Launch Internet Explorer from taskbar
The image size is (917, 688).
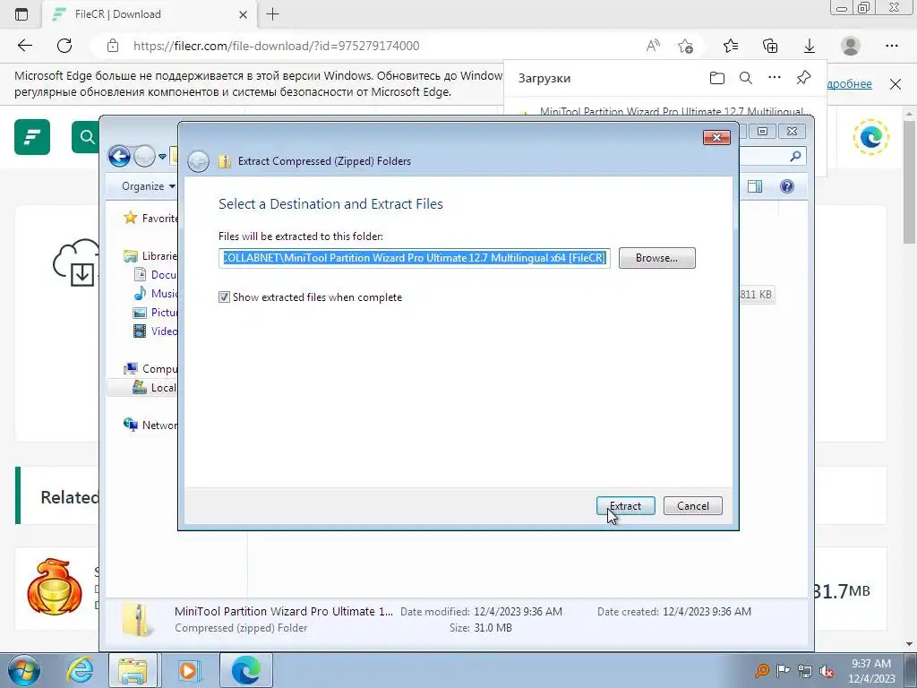click(x=80, y=670)
